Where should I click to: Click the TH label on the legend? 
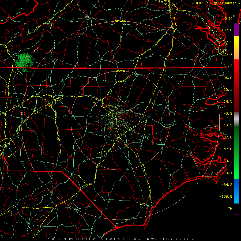pos(230,209)
